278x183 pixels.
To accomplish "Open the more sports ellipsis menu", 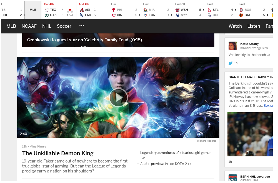I will [82, 26].
